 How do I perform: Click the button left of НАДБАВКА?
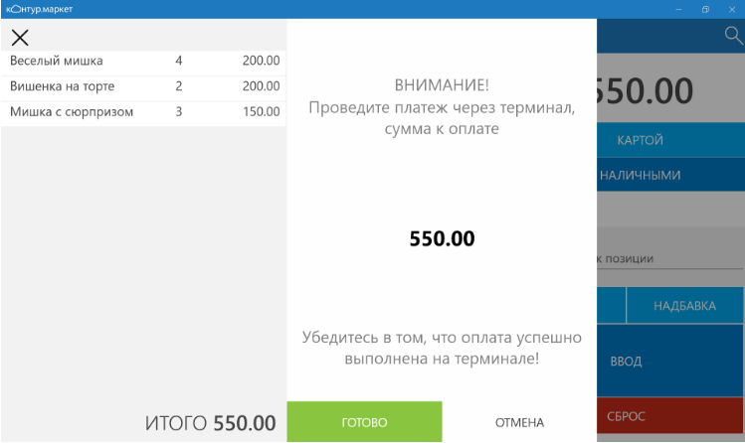(611, 306)
